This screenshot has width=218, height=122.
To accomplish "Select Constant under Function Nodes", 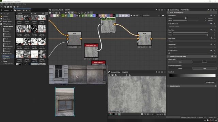I will [x=8, y=29].
